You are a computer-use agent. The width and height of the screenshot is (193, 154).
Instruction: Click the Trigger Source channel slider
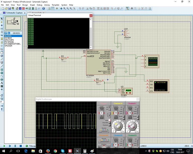[x=104, y=131]
